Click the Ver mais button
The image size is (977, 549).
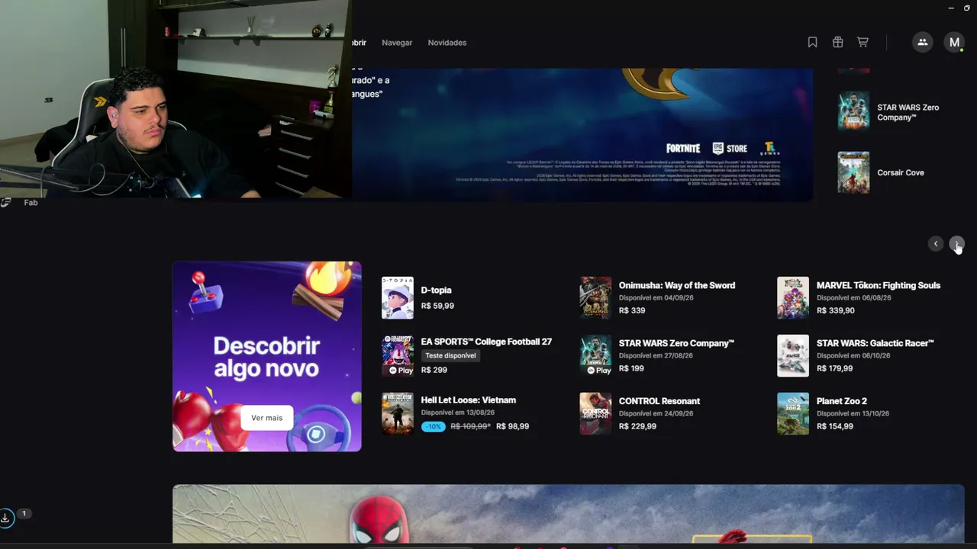coord(267,418)
